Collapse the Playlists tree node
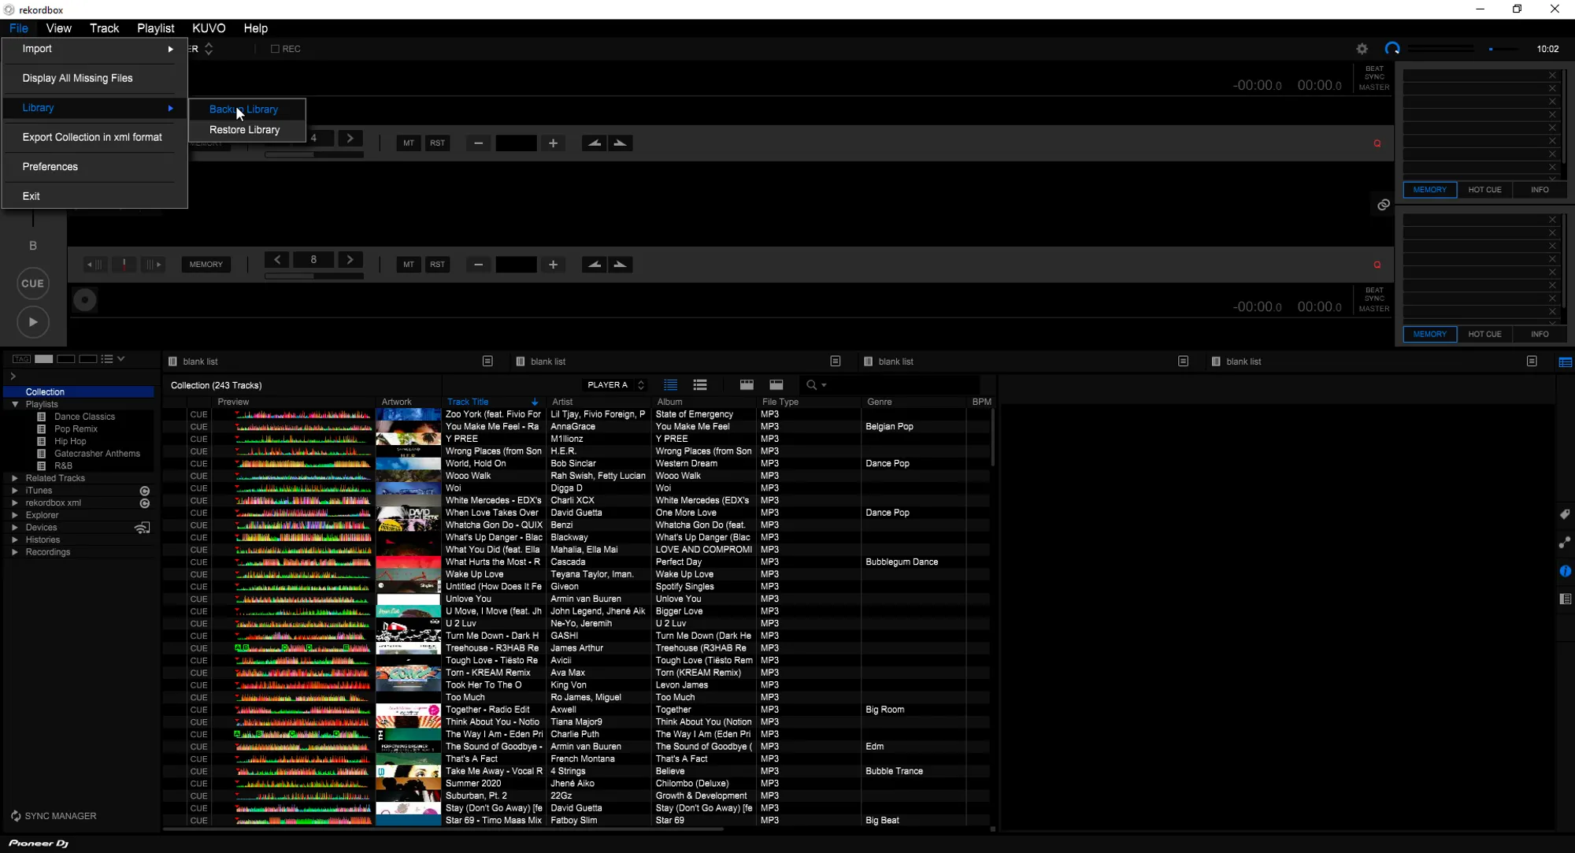 click(15, 404)
